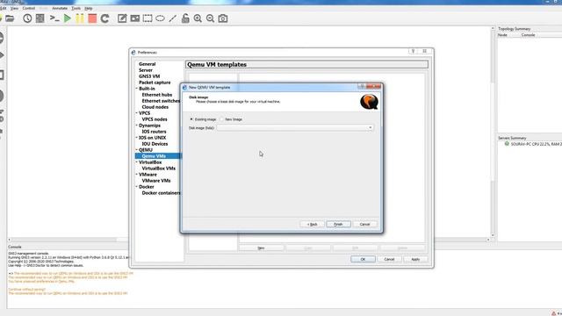Select the Insert a picture tool
Image resolution: width=562 pixels, height=316 pixels.
pyautogui.click(x=134, y=18)
